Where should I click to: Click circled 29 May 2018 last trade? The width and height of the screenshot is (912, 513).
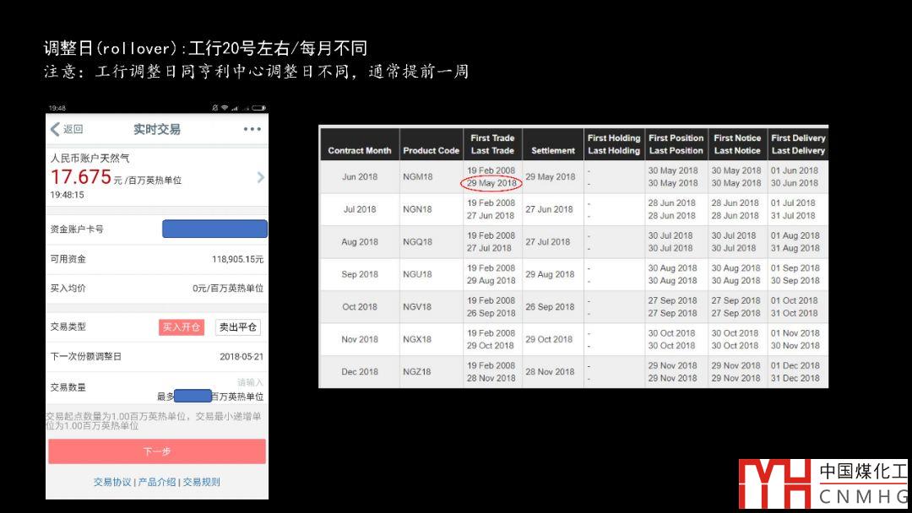491,183
